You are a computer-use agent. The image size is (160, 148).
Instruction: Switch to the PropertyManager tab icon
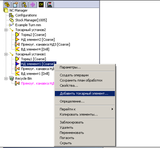[15, 4]
